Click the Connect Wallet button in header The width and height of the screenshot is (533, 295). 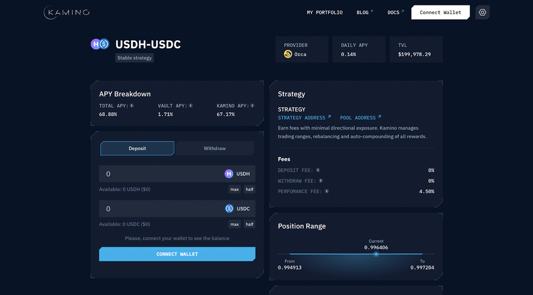pyautogui.click(x=441, y=13)
